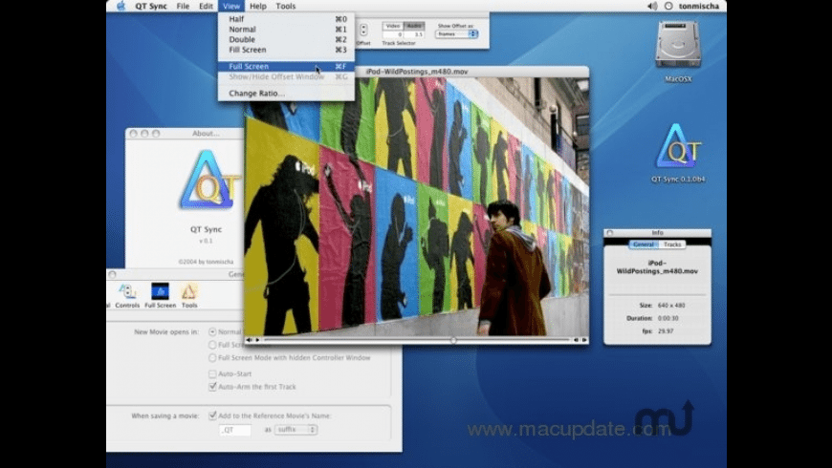Select Normal radio for new movie opens
The height and width of the screenshot is (468, 832).
(212, 331)
